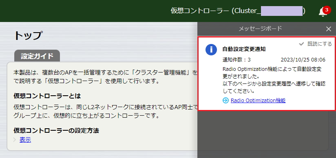Click the 通知件数：3 text
The height and width of the screenshot is (158, 336).
(237, 59)
